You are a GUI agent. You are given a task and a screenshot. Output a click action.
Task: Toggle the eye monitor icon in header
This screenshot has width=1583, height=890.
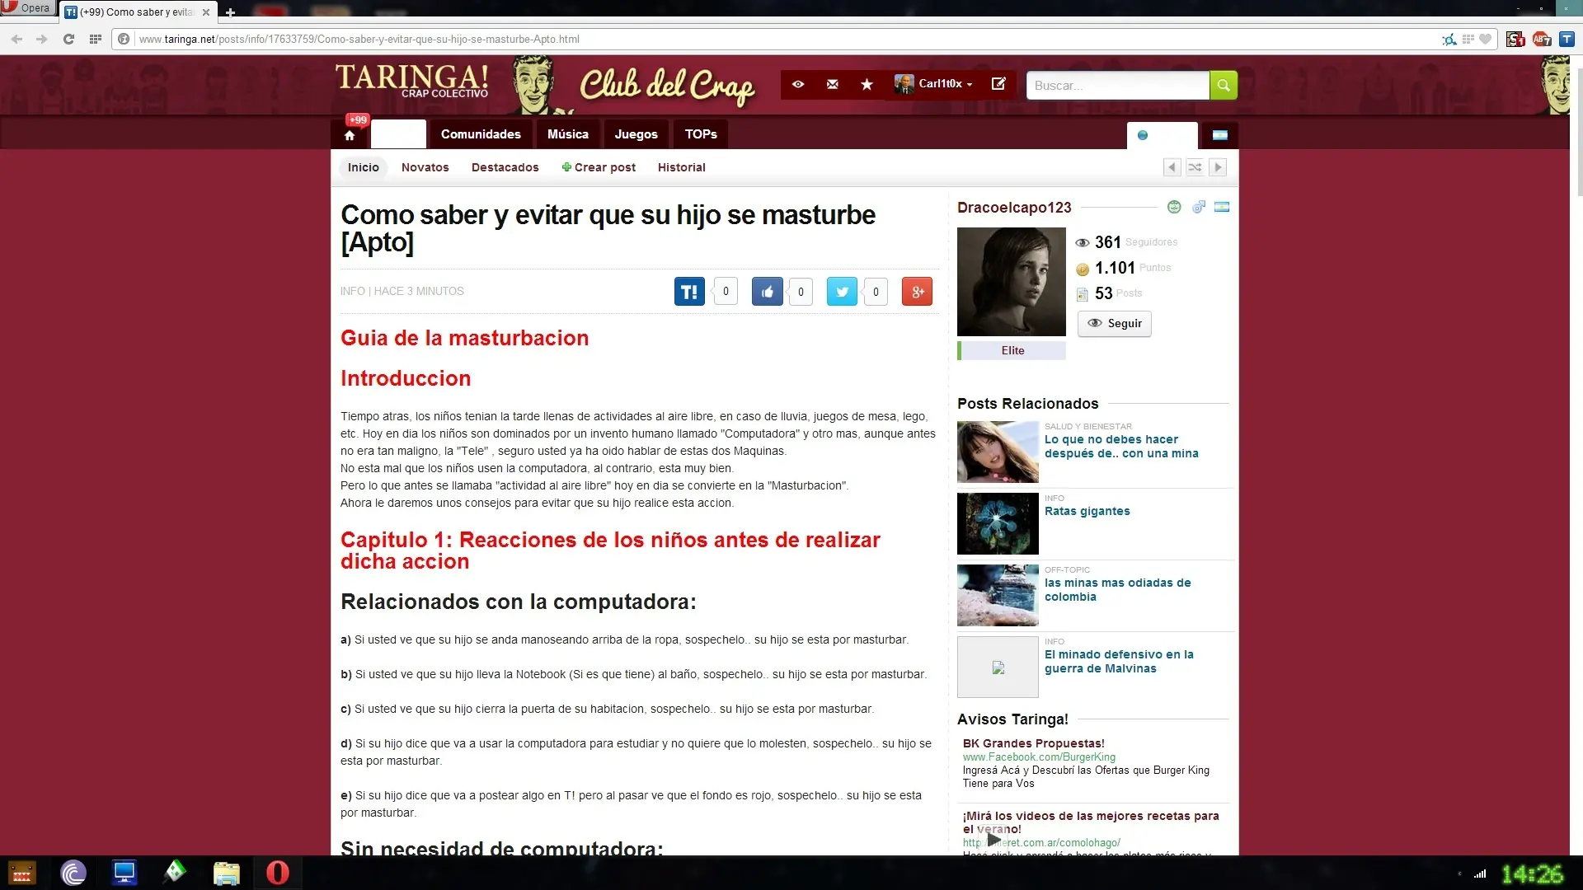[x=797, y=84]
